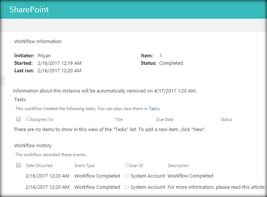The width and height of the screenshot is (267, 197).
Task: Click the Due Date column header
Action: click(x=165, y=120)
